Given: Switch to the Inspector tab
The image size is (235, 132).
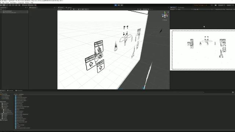Looking at the screenshot, I should click(x=33, y=7).
